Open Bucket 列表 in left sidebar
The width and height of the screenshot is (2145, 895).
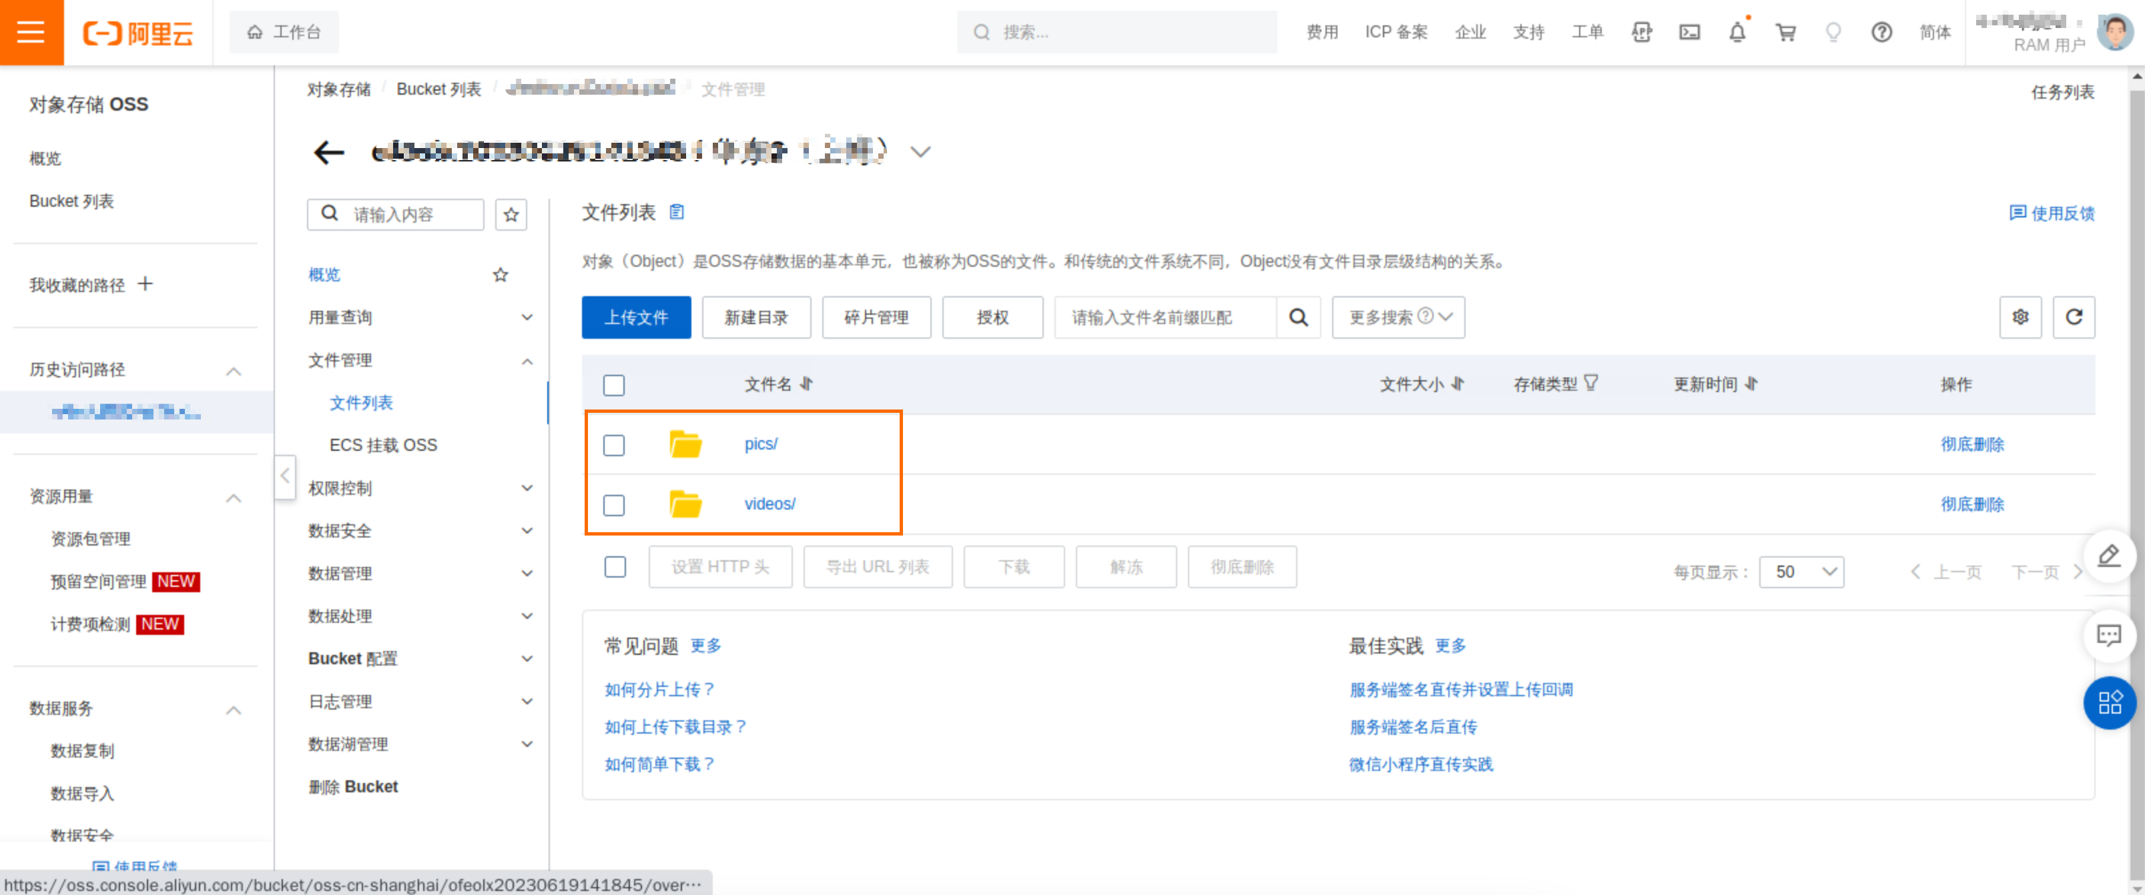click(71, 201)
